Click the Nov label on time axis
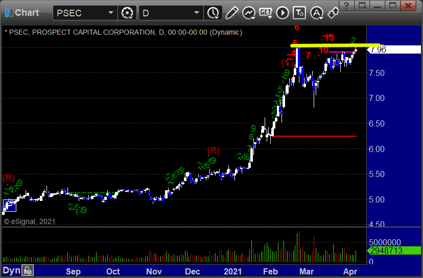The image size is (423, 278). click(154, 271)
